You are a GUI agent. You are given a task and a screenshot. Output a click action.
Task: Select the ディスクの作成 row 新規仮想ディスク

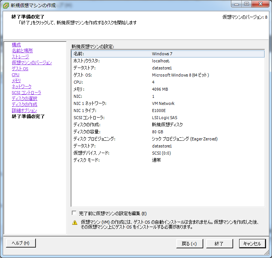(x=168, y=125)
